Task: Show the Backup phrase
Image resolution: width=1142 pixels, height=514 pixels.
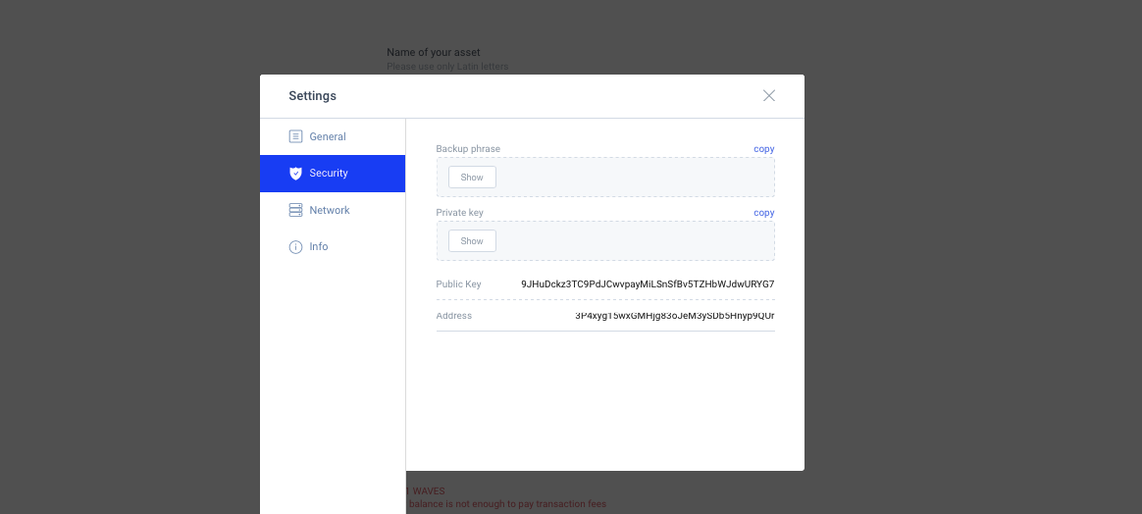Action: [x=472, y=177]
